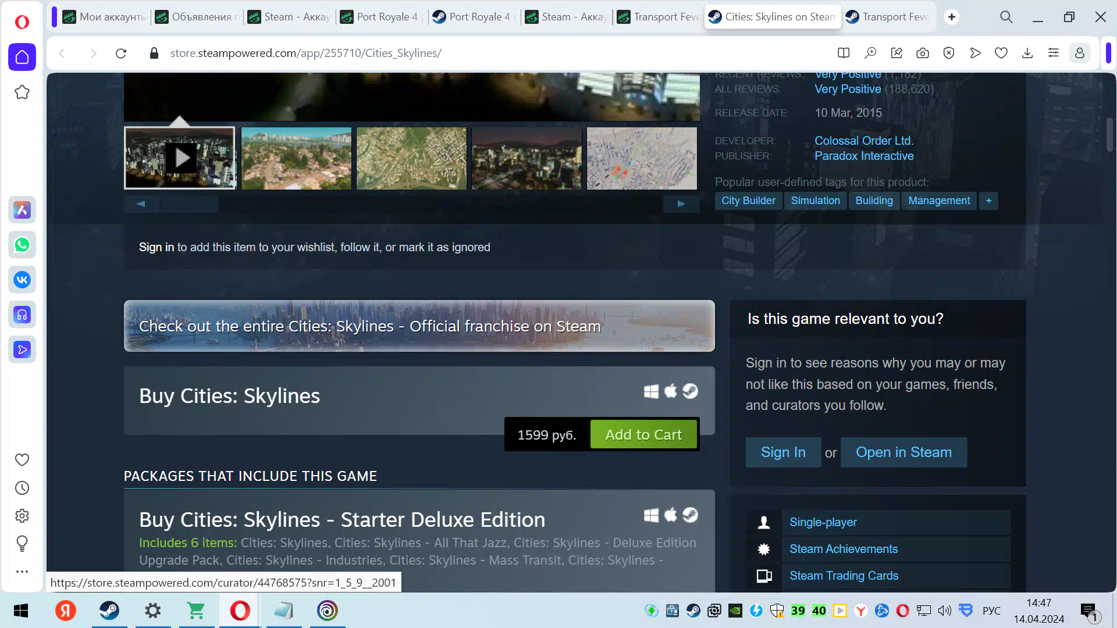
Task: Open VK messenger in the sidebar
Action: coord(22,280)
